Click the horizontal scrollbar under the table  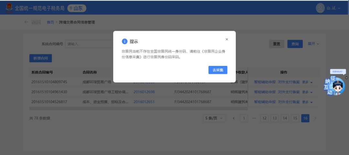pos(138,108)
